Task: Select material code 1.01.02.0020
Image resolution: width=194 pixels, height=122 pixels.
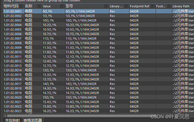Action: tap(13, 97)
